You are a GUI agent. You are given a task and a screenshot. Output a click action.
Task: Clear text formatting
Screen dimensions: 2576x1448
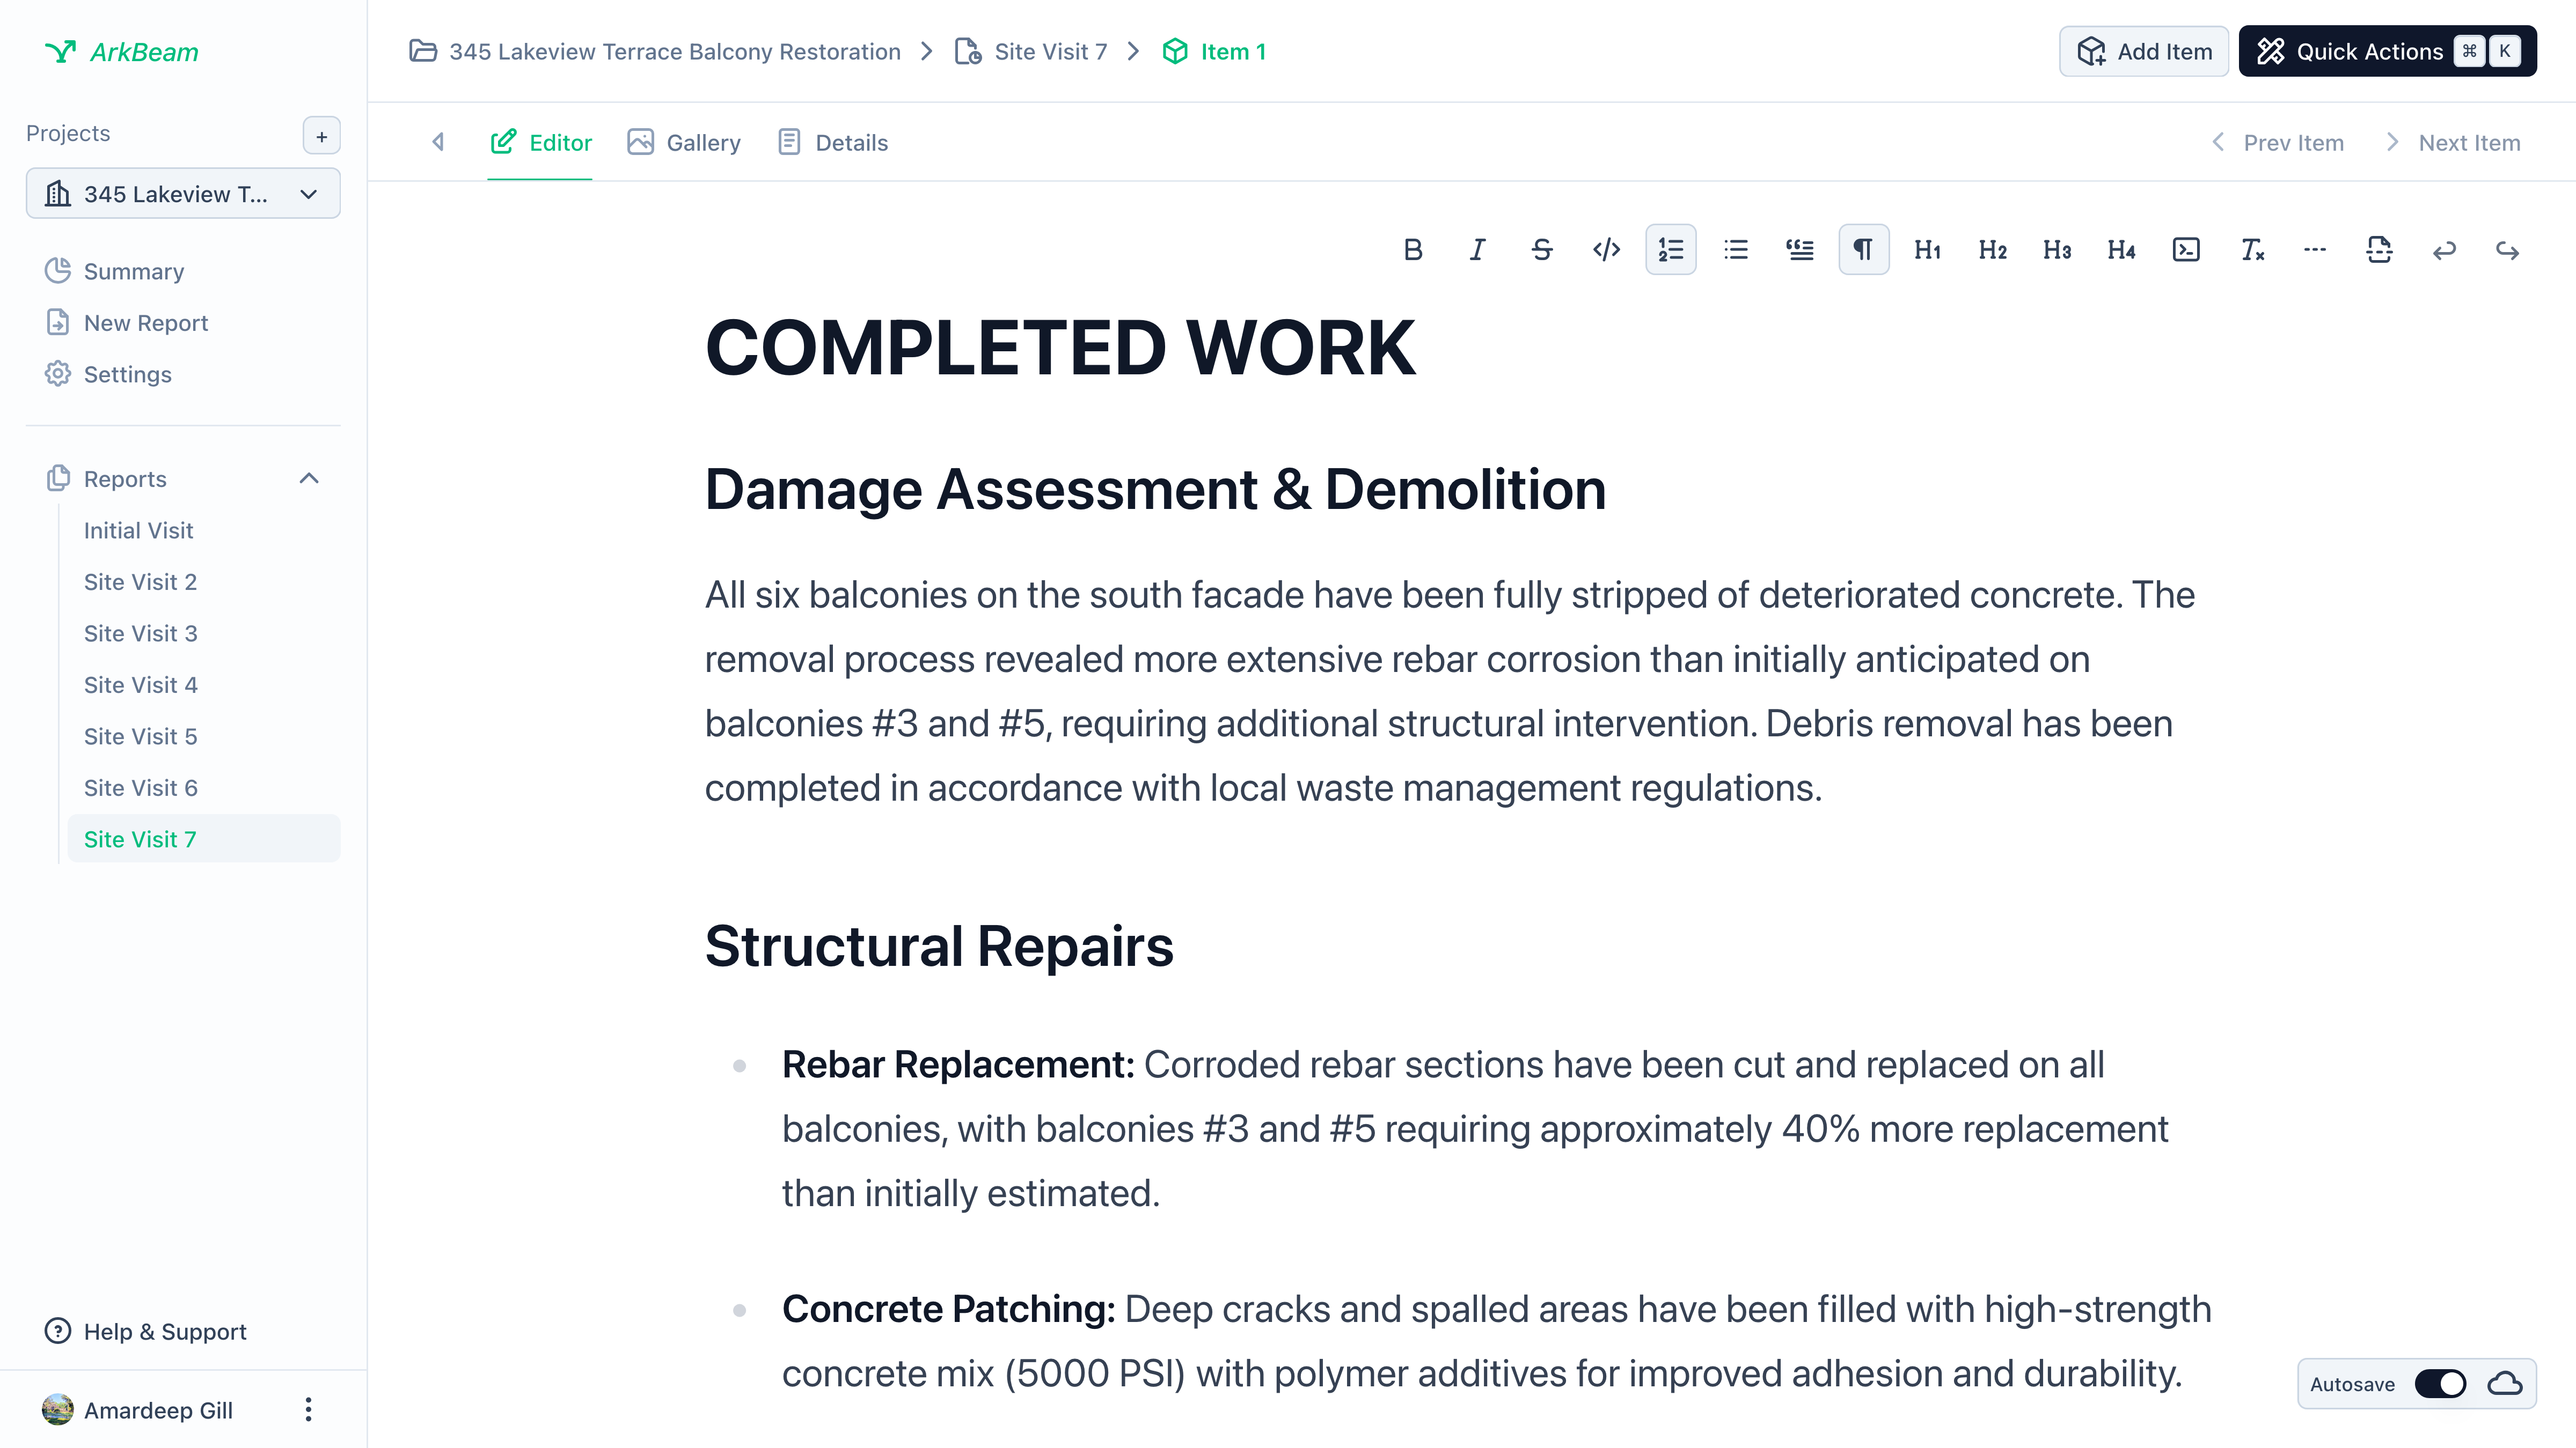pos(2251,250)
